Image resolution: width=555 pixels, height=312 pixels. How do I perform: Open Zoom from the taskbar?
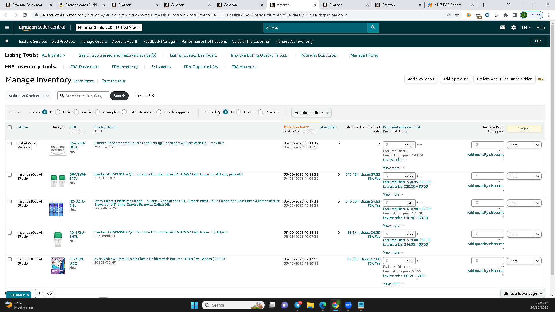pyautogui.click(x=348, y=305)
